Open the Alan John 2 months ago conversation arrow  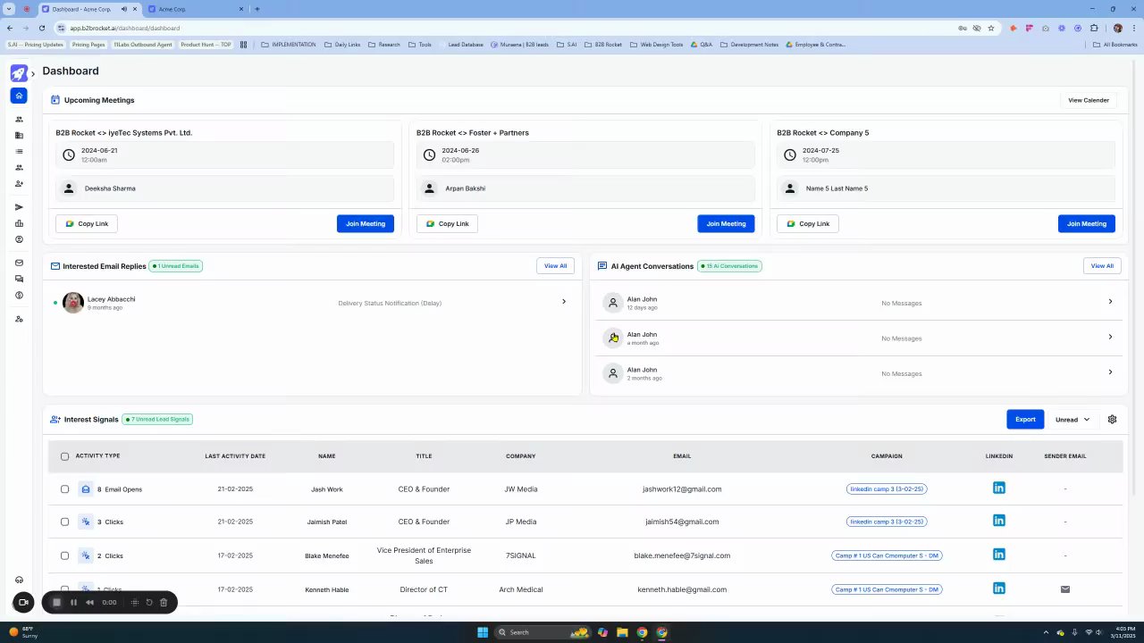pos(1110,372)
